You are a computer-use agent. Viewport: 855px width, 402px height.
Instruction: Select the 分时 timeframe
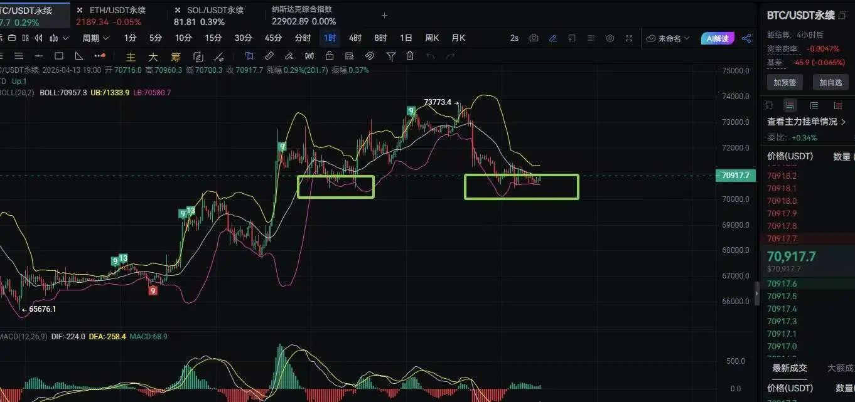[303, 38]
